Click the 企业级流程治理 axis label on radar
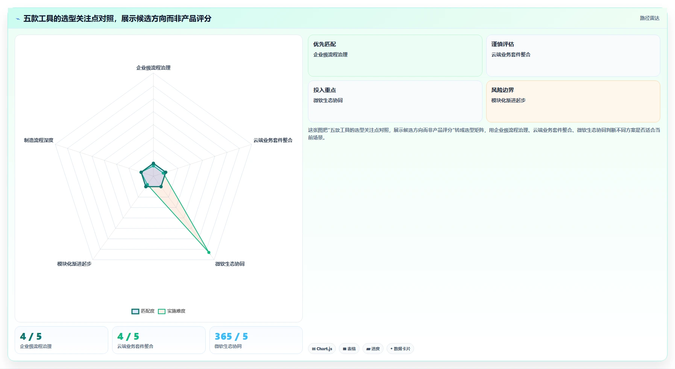This screenshot has height=369, width=675. [x=153, y=68]
